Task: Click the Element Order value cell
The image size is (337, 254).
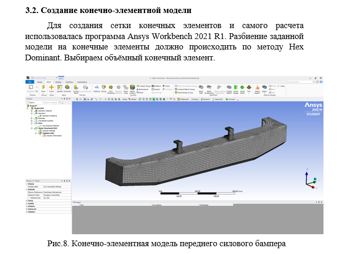Action: [57, 195]
